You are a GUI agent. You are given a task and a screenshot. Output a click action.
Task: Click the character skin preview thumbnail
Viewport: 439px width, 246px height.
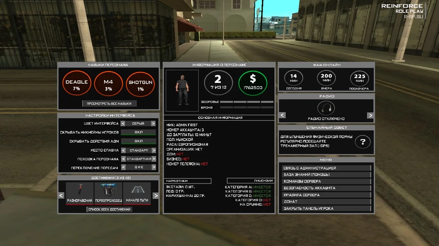[182, 91]
